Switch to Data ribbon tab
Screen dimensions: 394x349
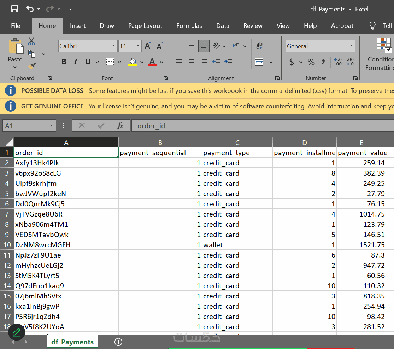(223, 26)
